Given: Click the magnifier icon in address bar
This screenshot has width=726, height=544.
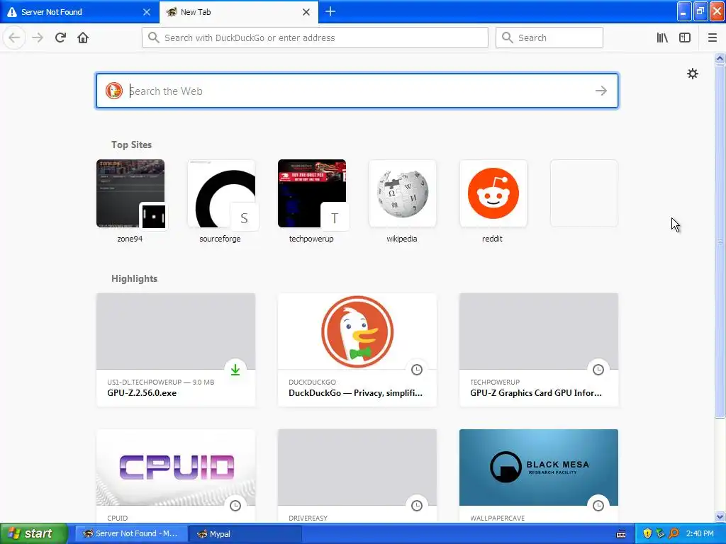Looking at the screenshot, I should (154, 38).
